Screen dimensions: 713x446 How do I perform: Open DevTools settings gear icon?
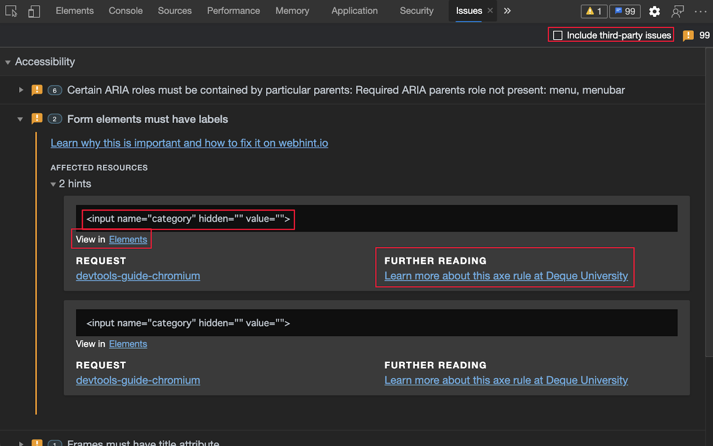click(654, 11)
